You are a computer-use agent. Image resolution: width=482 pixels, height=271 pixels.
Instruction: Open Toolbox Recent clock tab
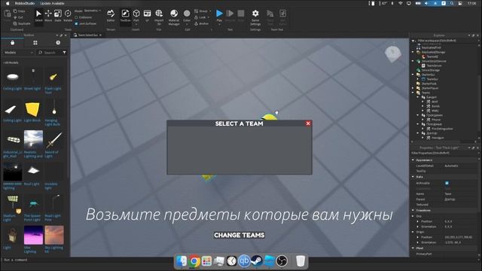58,43
